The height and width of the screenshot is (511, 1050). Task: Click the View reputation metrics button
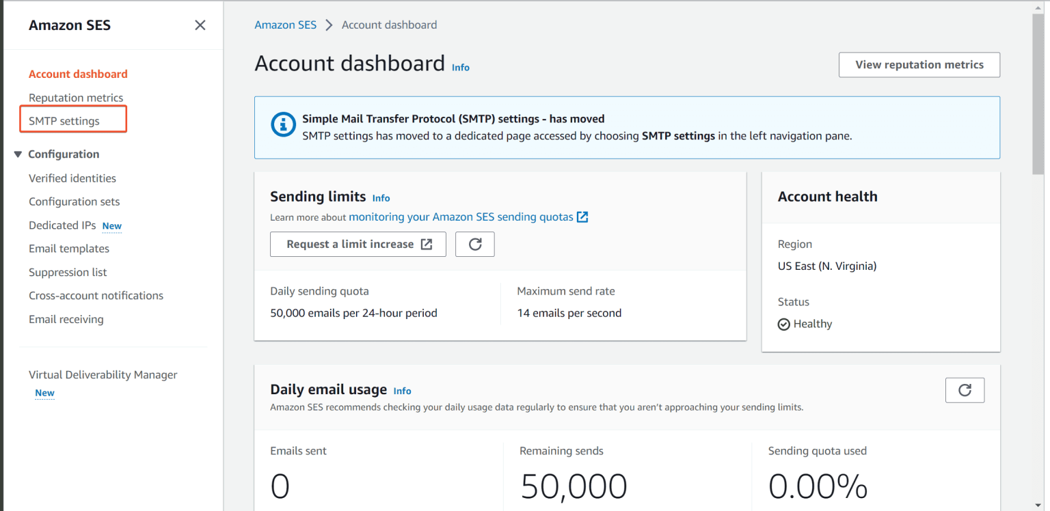click(x=919, y=64)
